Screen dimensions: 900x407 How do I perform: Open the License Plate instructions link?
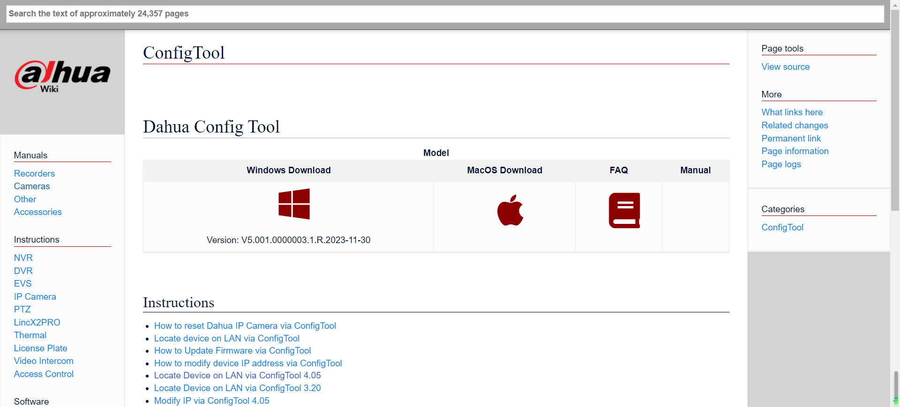[x=41, y=348]
